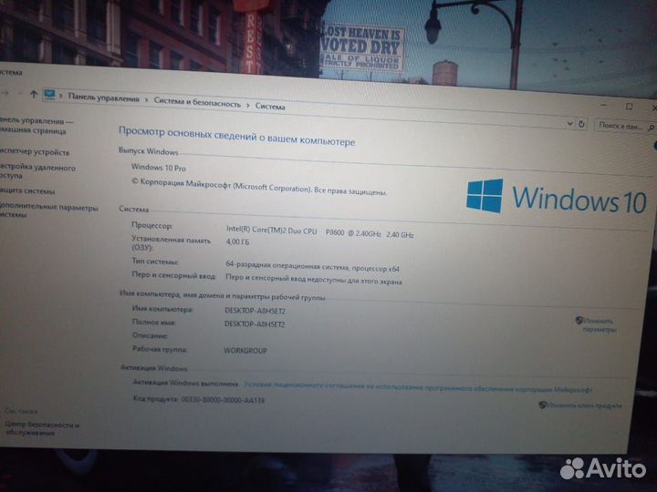
Task: Click the Windows 10 logo
Action: click(x=556, y=198)
